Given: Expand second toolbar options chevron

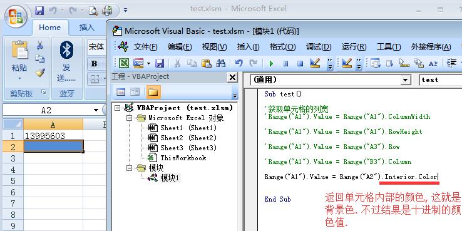Looking at the screenshot, I should (x=359, y=64).
